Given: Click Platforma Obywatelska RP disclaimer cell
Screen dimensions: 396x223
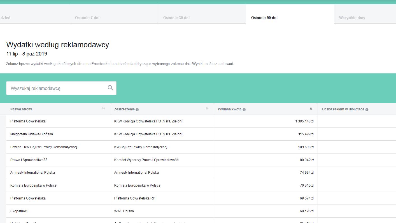Looking at the screenshot, I should 135,198.
